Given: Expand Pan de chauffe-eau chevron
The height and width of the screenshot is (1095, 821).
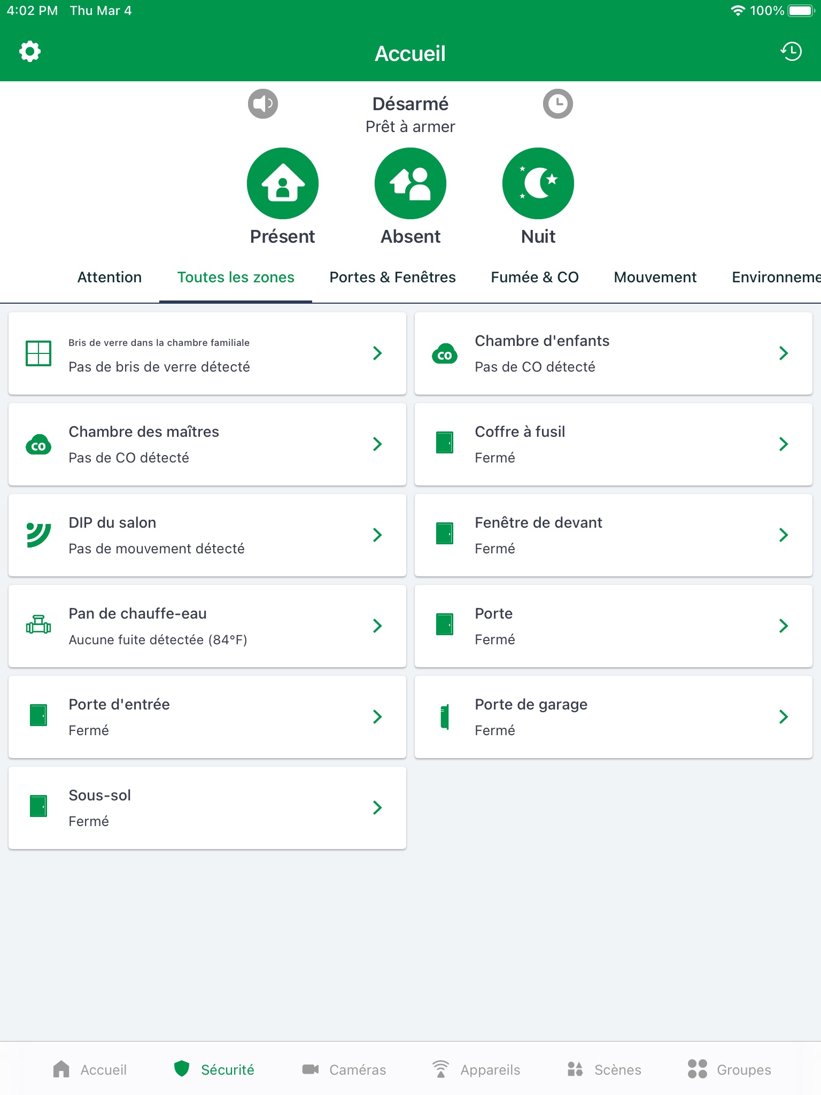Looking at the screenshot, I should coord(377,626).
